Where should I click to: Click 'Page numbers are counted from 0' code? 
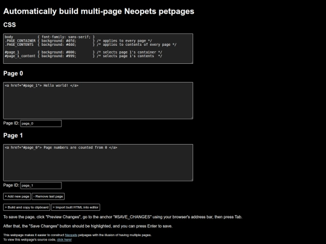[61, 148]
